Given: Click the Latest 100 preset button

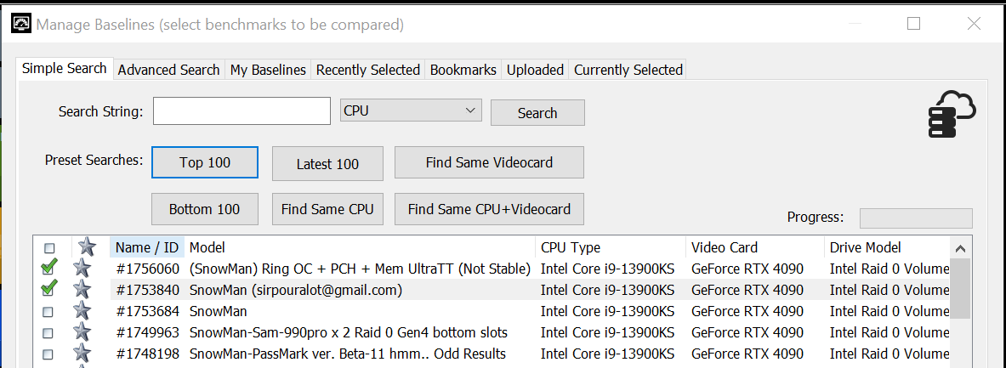Looking at the screenshot, I should pos(328,164).
